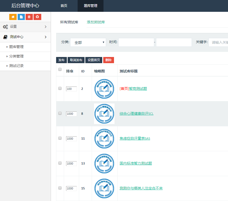Click the book icon beside 测试中心
The height and width of the screenshot is (201, 228).
[x=5, y=37]
